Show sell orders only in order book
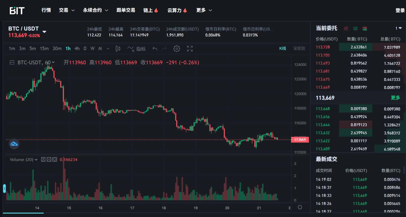Screen dimensions: 406x217 (346, 28)
